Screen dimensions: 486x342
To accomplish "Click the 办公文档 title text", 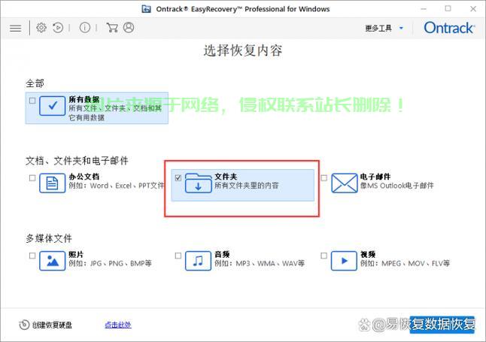I will click(84, 177).
